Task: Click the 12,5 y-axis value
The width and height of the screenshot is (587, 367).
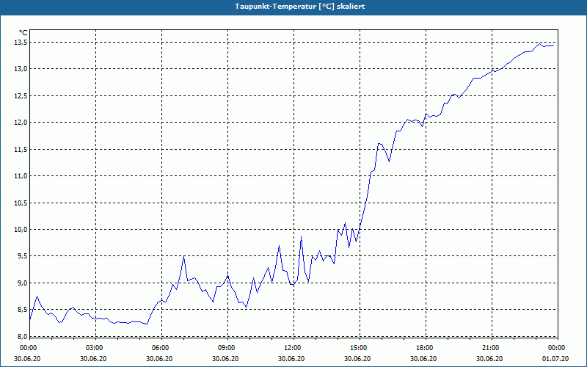Action: [x=21, y=96]
